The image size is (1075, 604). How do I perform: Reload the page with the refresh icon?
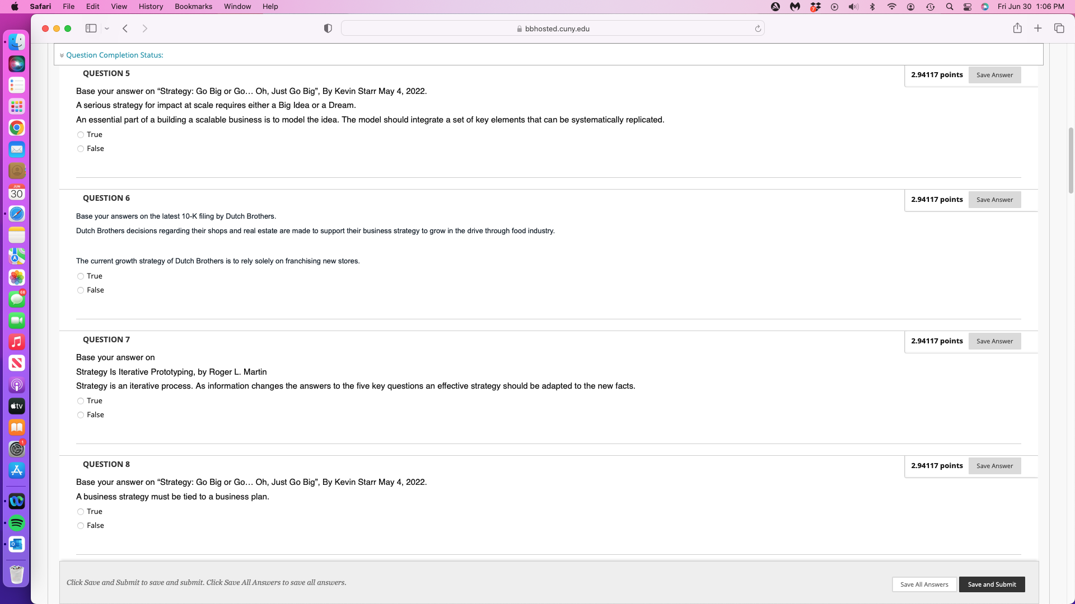[x=758, y=29]
